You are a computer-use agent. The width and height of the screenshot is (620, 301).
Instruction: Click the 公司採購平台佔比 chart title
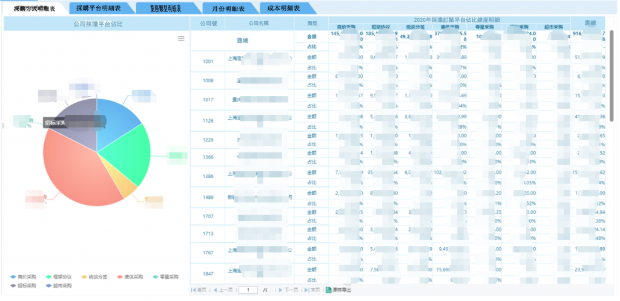(x=97, y=24)
